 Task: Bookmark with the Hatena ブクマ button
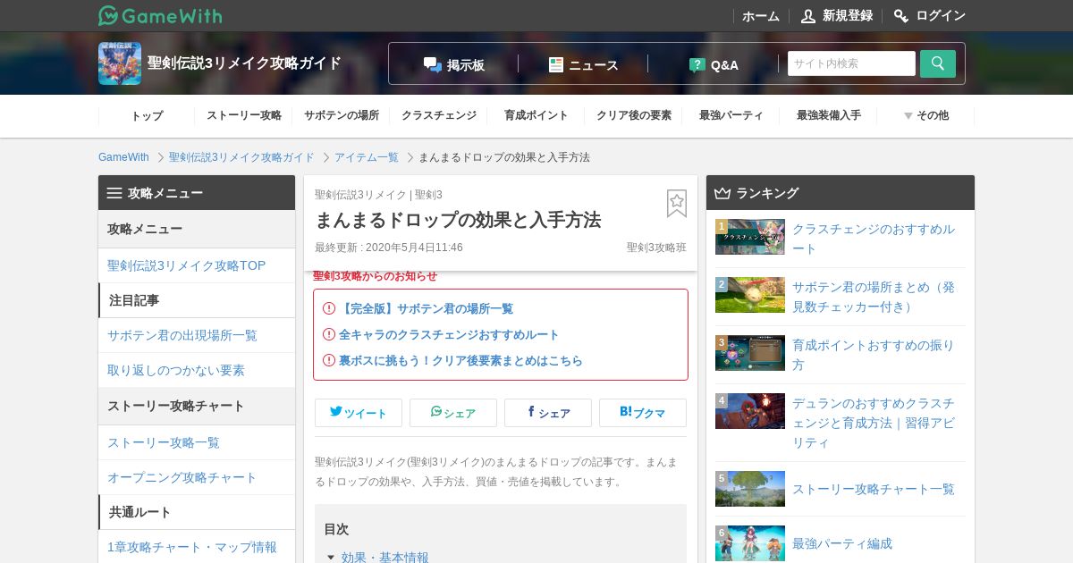(x=643, y=413)
